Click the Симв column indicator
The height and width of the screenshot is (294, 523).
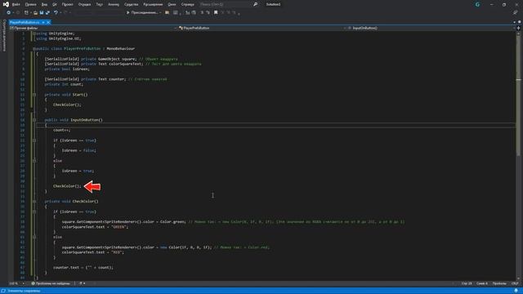482,283
